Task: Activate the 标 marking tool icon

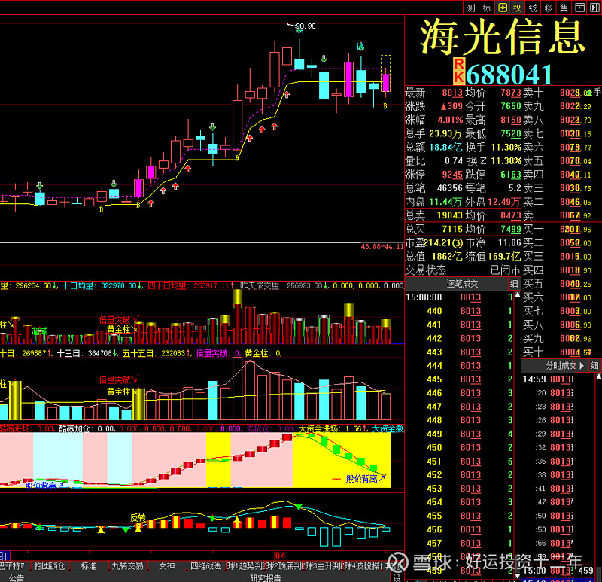Action: 487,8
